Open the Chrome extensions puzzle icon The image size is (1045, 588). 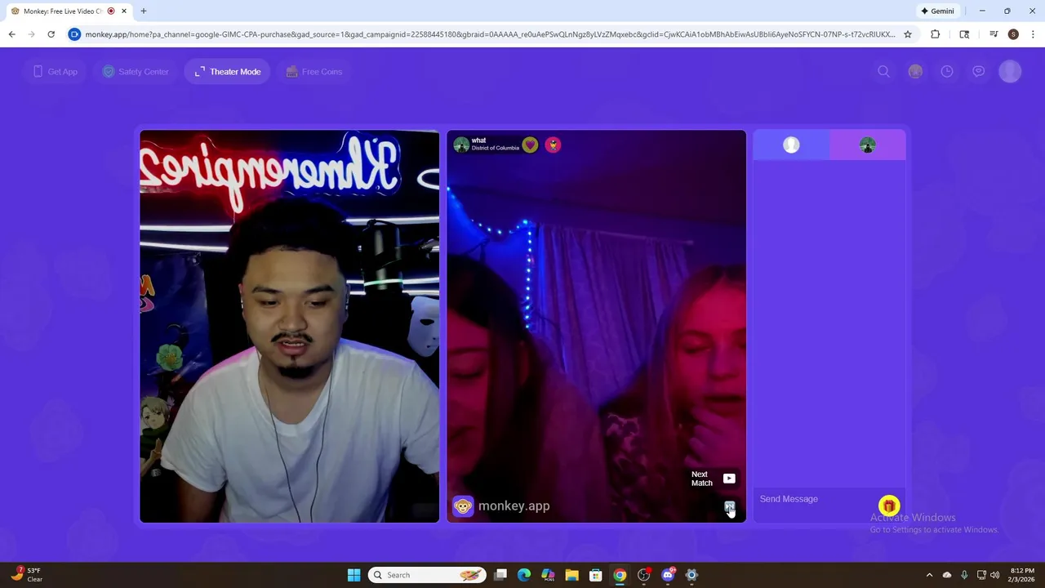pyautogui.click(x=935, y=34)
